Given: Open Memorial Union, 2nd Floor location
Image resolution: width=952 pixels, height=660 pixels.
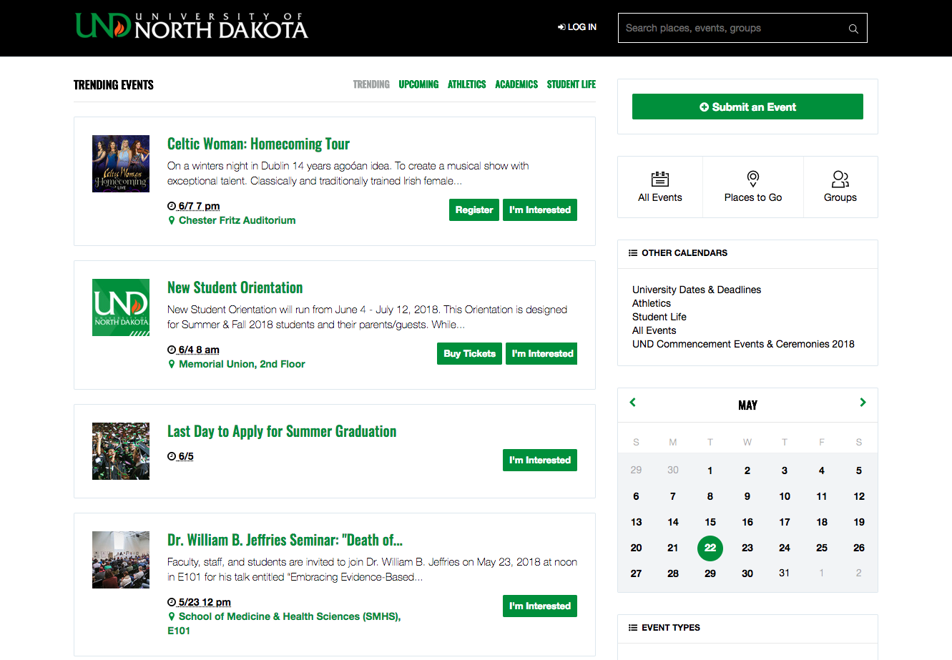Looking at the screenshot, I should click(x=242, y=364).
